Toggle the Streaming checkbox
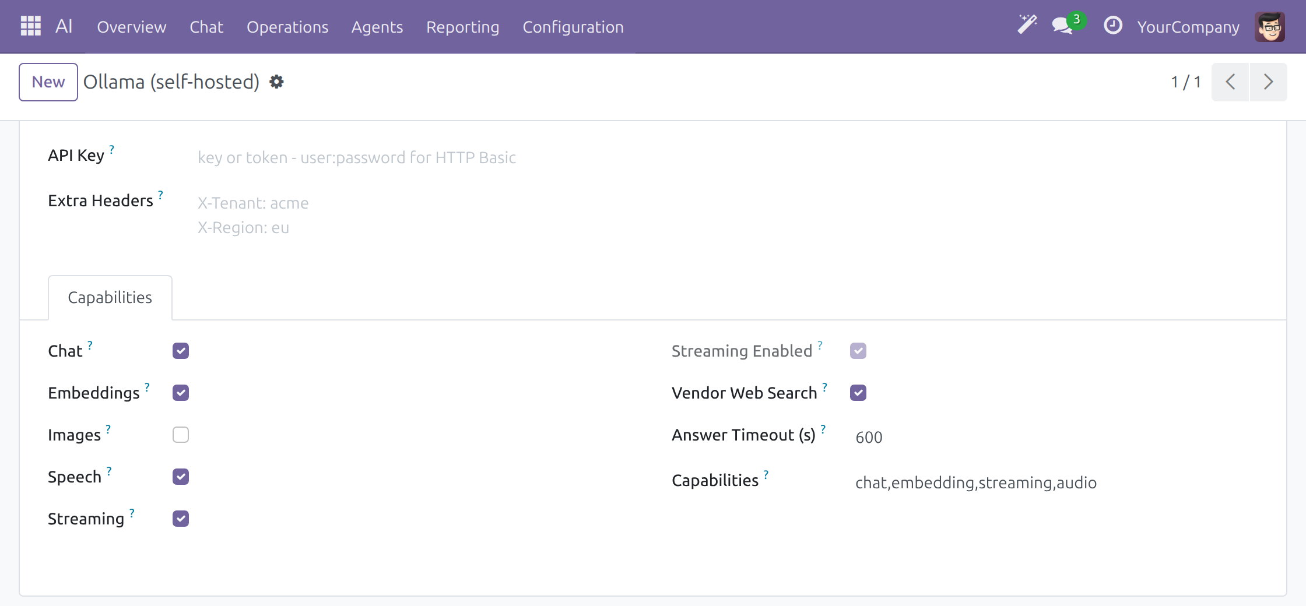This screenshot has width=1306, height=606. [x=181, y=519]
